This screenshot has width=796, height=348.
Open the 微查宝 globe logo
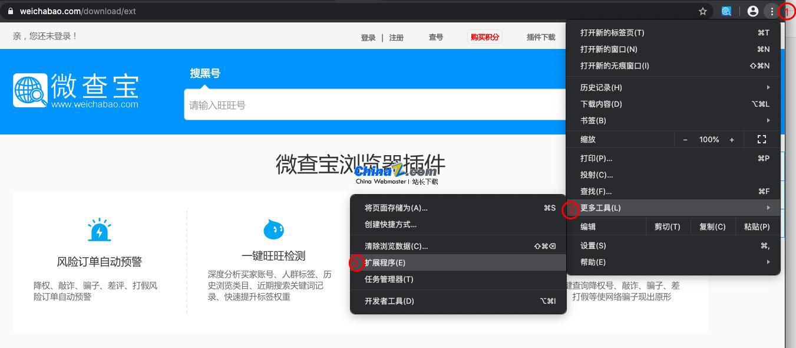(30, 91)
